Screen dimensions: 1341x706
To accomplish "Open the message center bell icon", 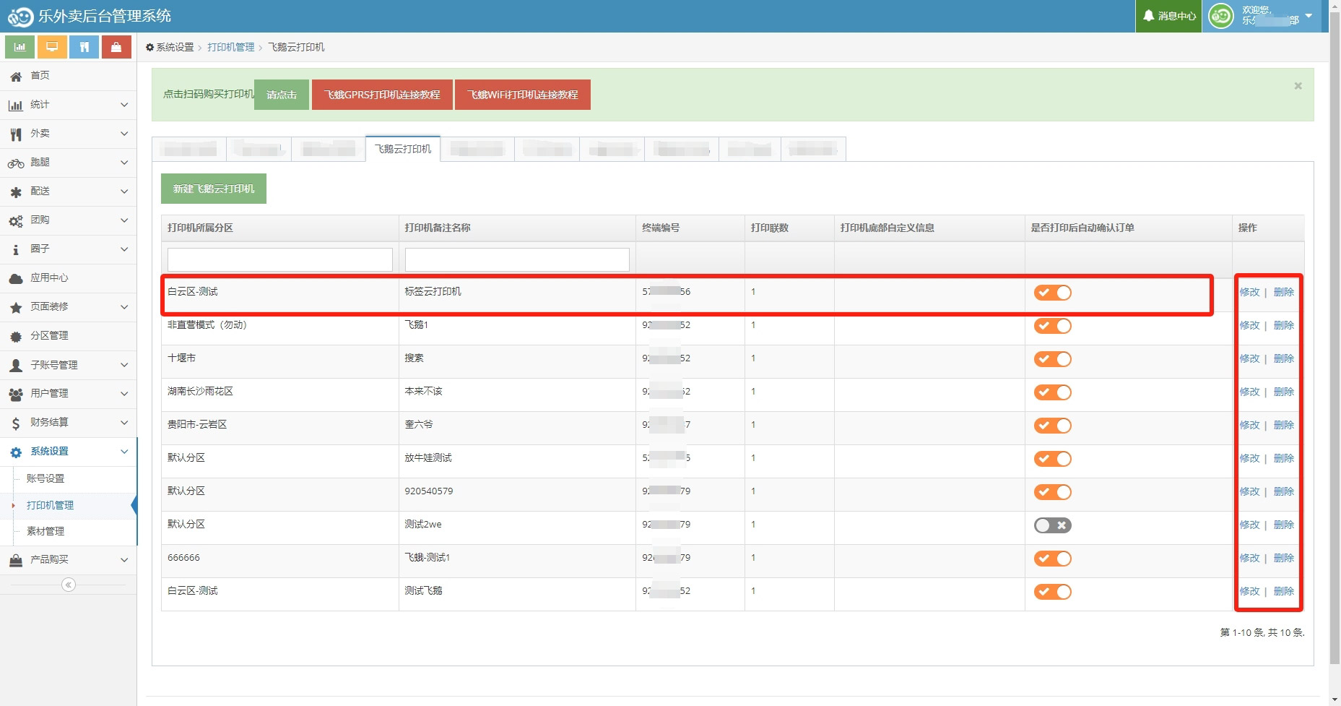I will click(x=1148, y=16).
